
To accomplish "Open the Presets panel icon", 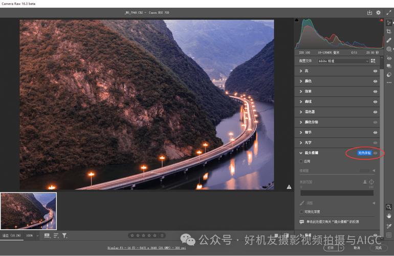I will [389, 75].
